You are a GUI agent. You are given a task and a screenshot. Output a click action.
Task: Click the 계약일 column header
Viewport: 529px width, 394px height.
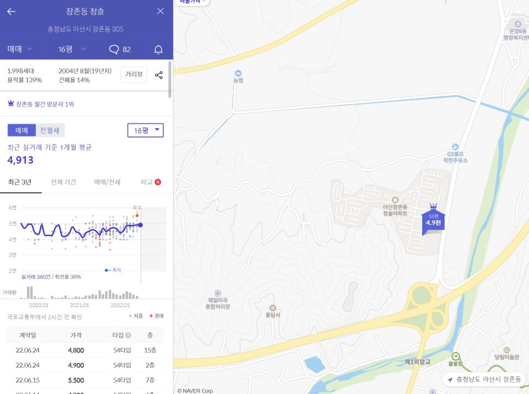pos(28,335)
